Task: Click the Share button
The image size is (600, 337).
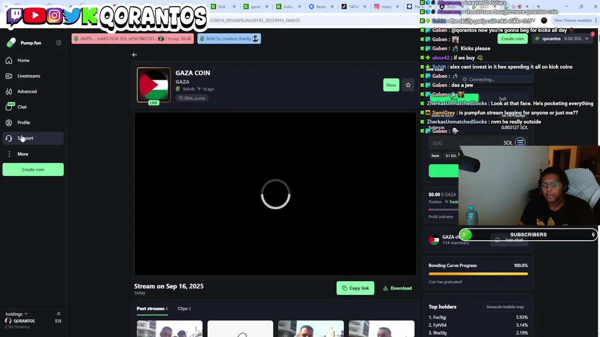Action: 391,85
